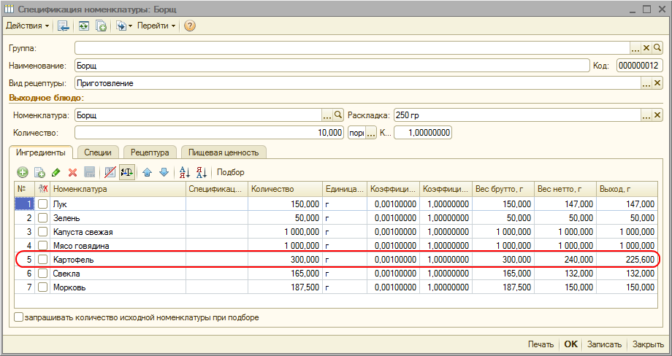
Task: Open the Пищевая ценность tab
Action: 224,152
